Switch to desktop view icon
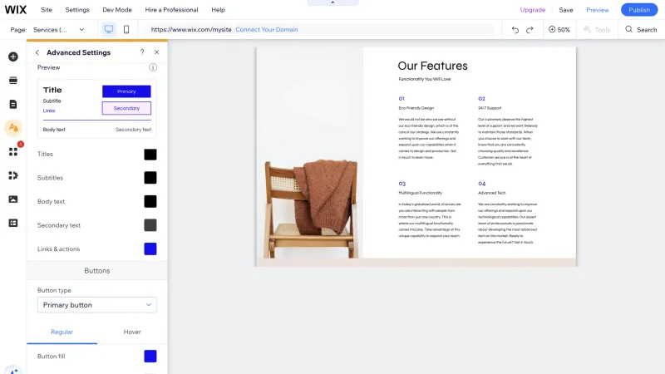The height and width of the screenshot is (374, 665). click(x=109, y=29)
